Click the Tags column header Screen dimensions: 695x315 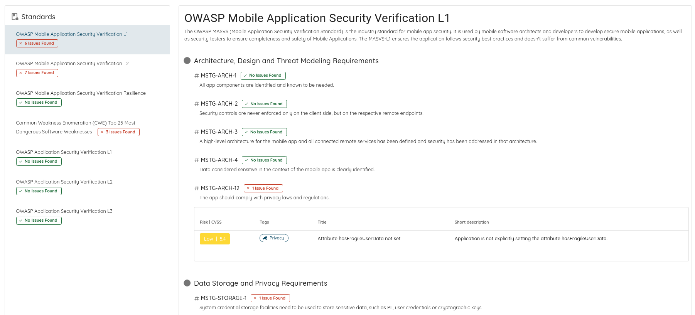pyautogui.click(x=264, y=222)
